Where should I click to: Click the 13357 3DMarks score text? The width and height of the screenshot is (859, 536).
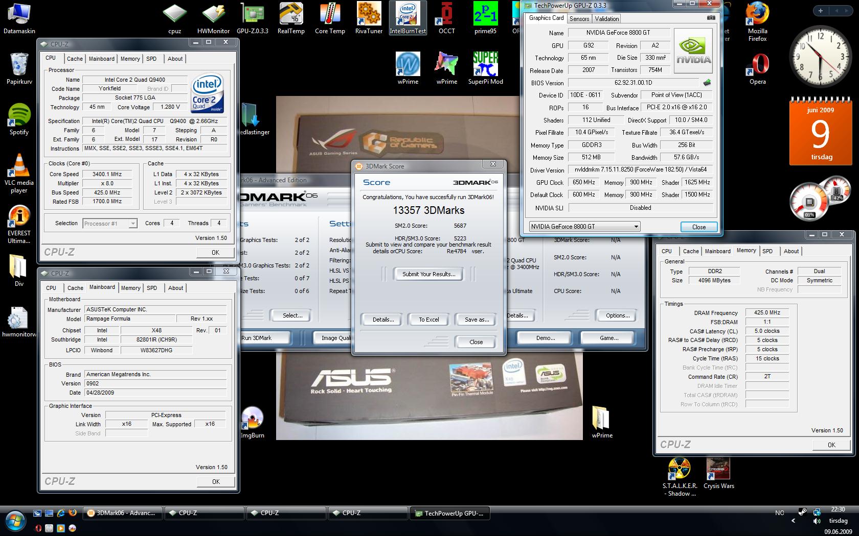point(428,210)
